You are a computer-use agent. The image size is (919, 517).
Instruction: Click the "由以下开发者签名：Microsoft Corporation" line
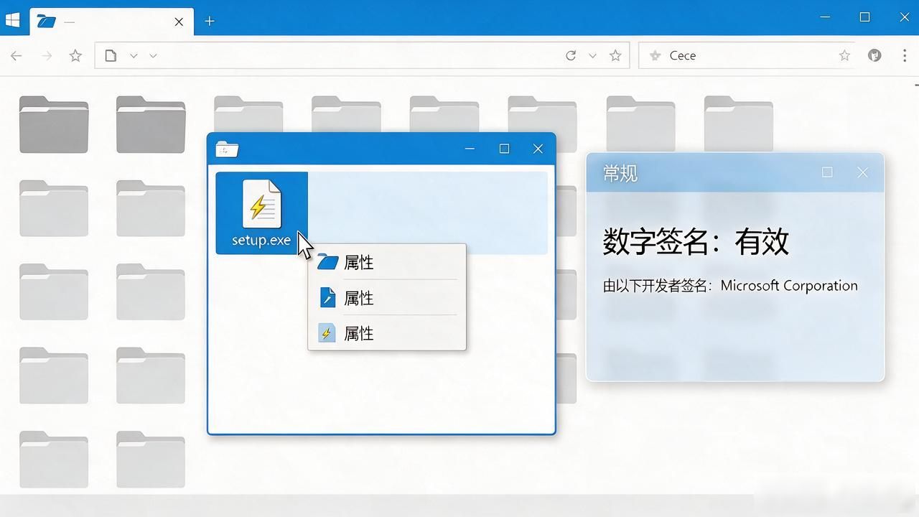pyautogui.click(x=730, y=286)
